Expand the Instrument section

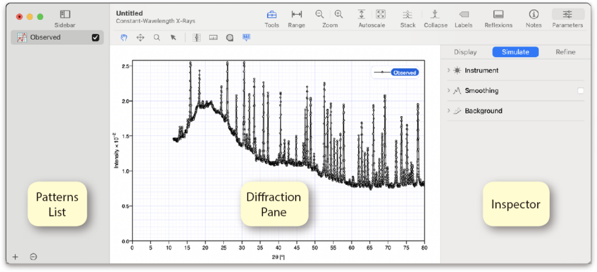pos(448,71)
